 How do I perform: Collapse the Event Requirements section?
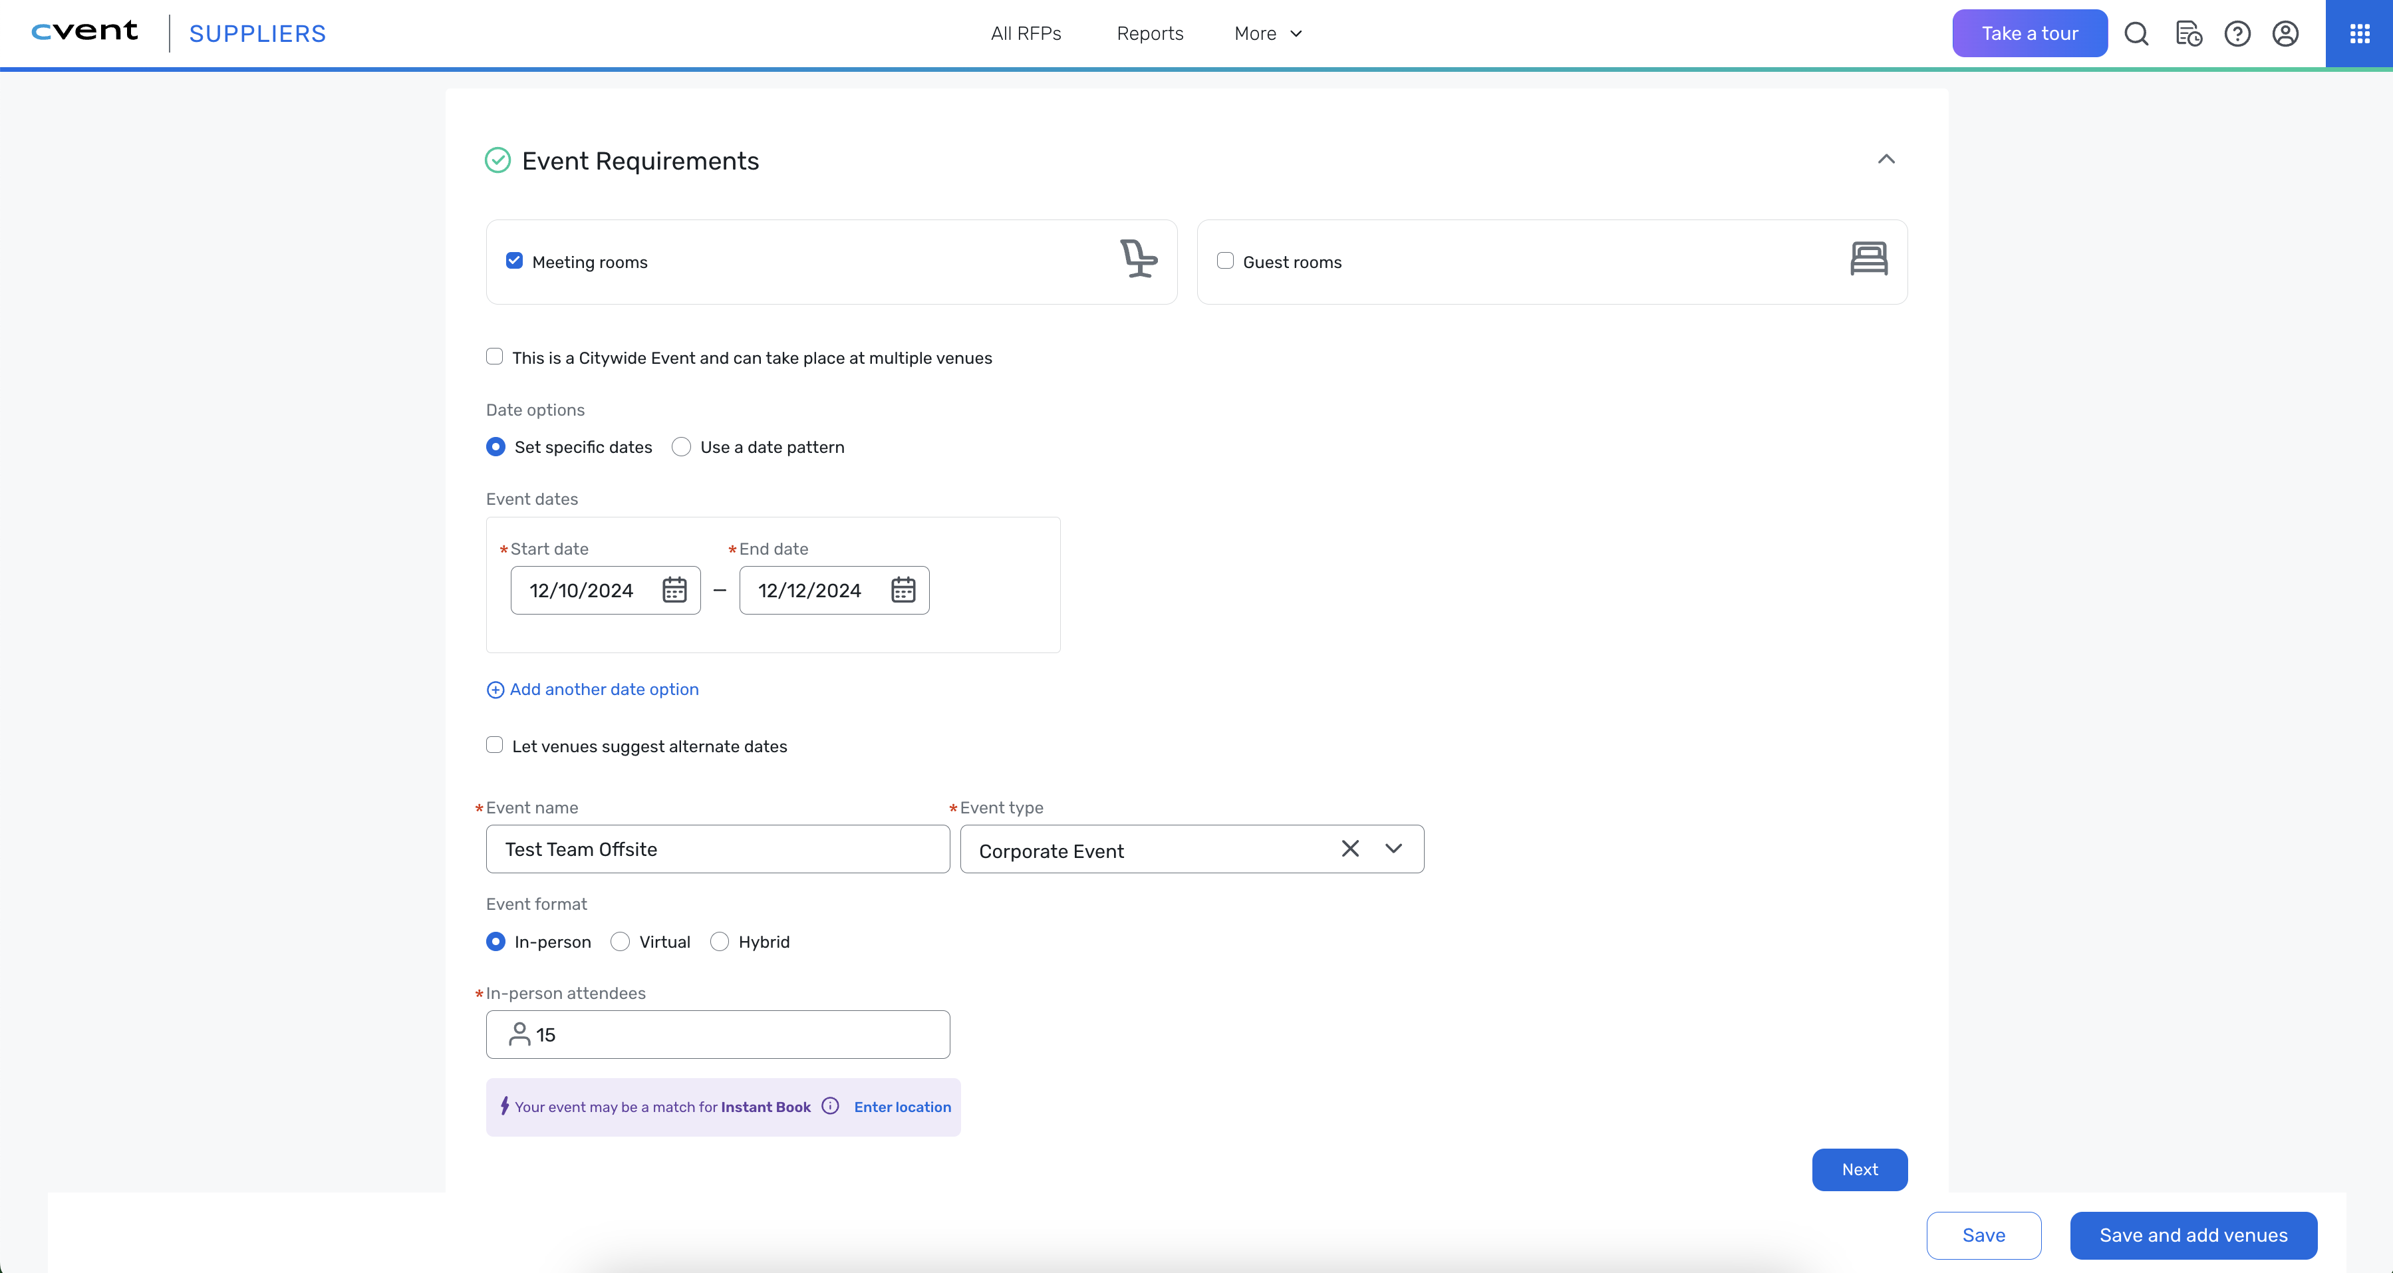(1886, 159)
